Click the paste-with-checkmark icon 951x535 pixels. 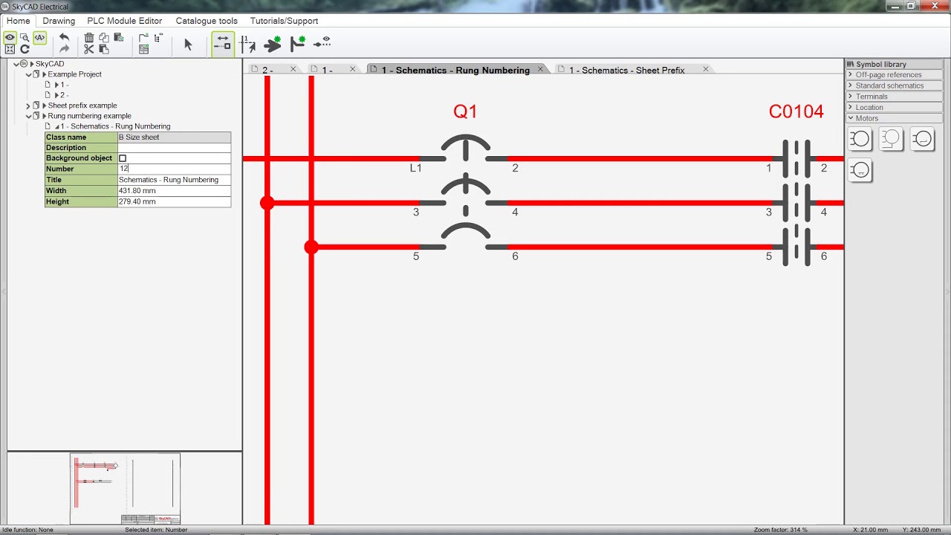(118, 37)
